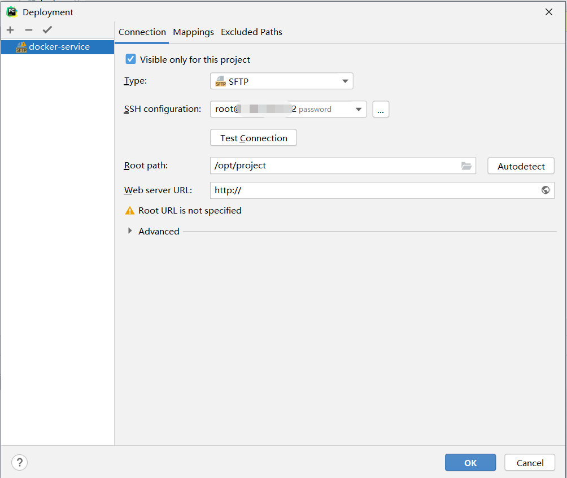Screen dimensions: 567x478
Task: Toggle Visible only for this project checkbox
Action: [131, 59]
